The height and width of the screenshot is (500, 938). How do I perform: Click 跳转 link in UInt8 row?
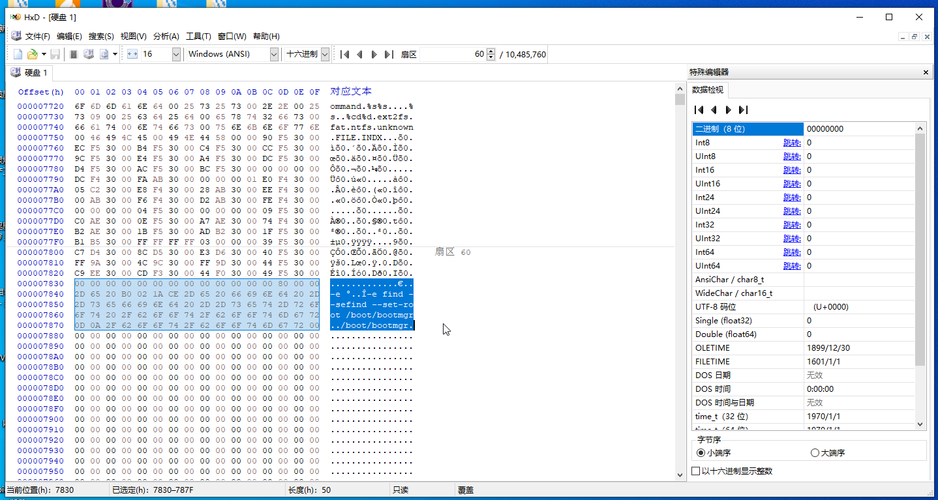tap(792, 156)
